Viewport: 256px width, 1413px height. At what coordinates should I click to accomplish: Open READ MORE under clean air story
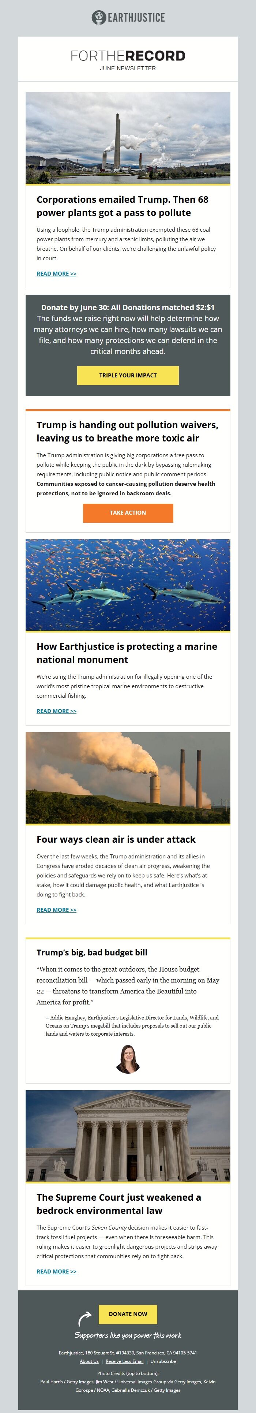point(56,909)
